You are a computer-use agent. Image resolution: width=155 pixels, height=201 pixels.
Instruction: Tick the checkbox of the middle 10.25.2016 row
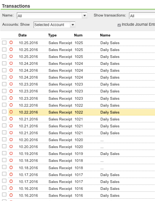4,49
